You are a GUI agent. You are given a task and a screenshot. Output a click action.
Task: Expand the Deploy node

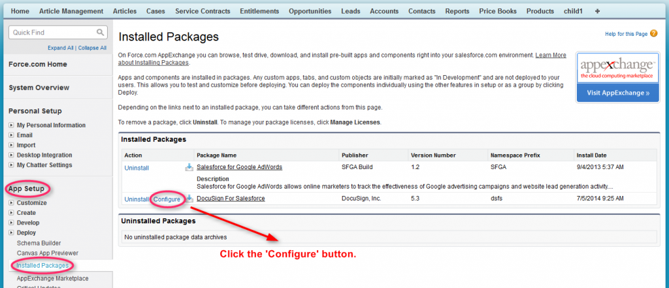(x=11, y=233)
